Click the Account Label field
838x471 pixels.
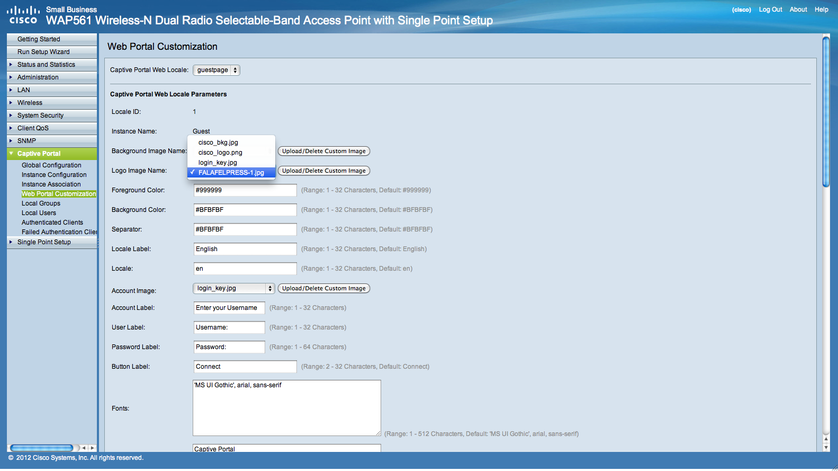click(229, 308)
